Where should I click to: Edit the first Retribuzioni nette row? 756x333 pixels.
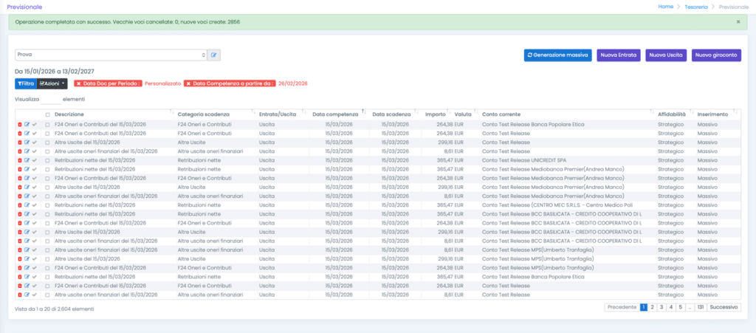click(27, 160)
